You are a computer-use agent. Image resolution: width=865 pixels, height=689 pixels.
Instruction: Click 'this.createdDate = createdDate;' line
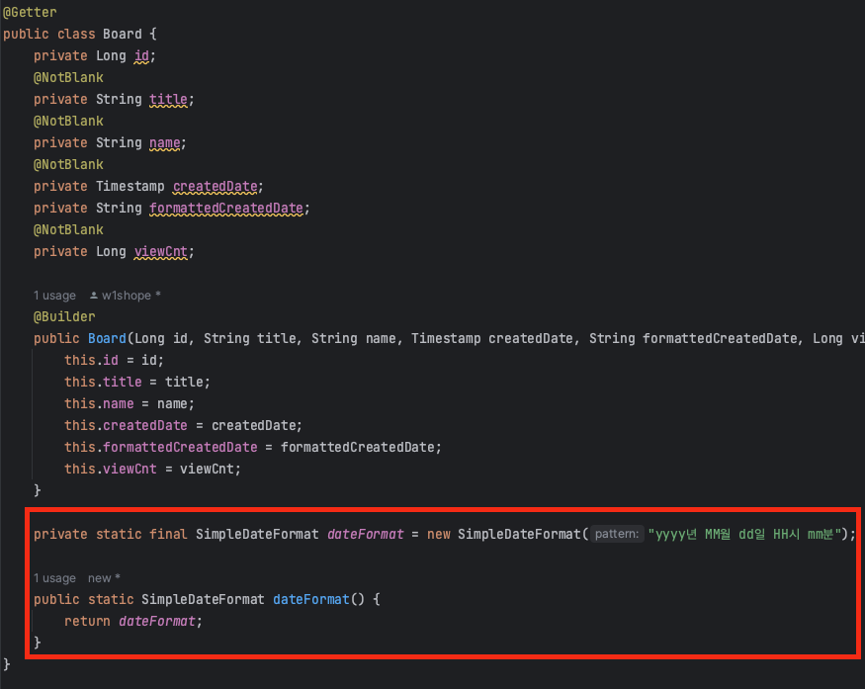click(x=183, y=426)
